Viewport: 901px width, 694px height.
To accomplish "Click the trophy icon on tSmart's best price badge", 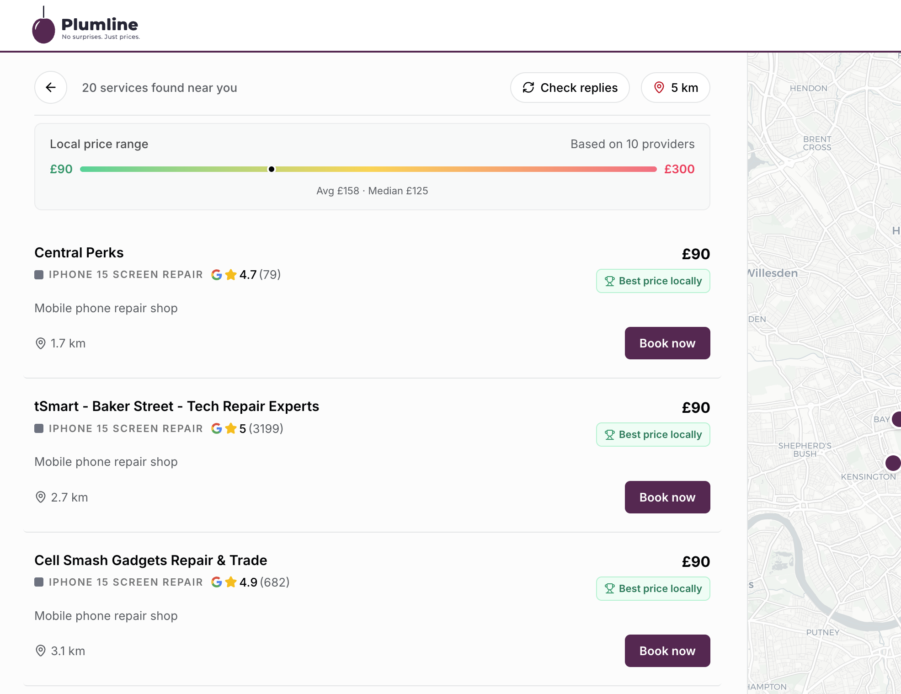I will pos(610,435).
